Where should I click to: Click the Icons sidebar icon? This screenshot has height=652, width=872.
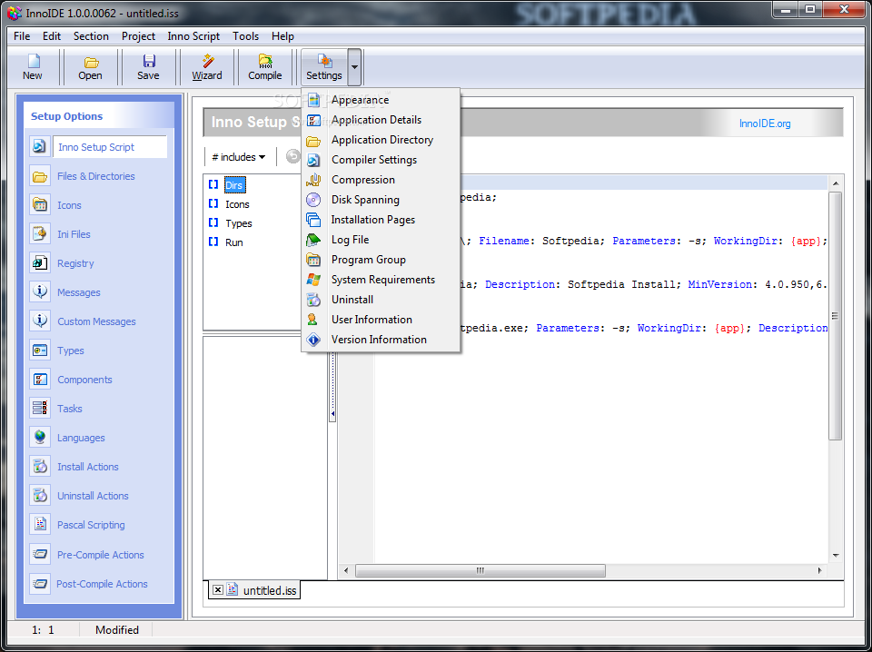coord(39,205)
